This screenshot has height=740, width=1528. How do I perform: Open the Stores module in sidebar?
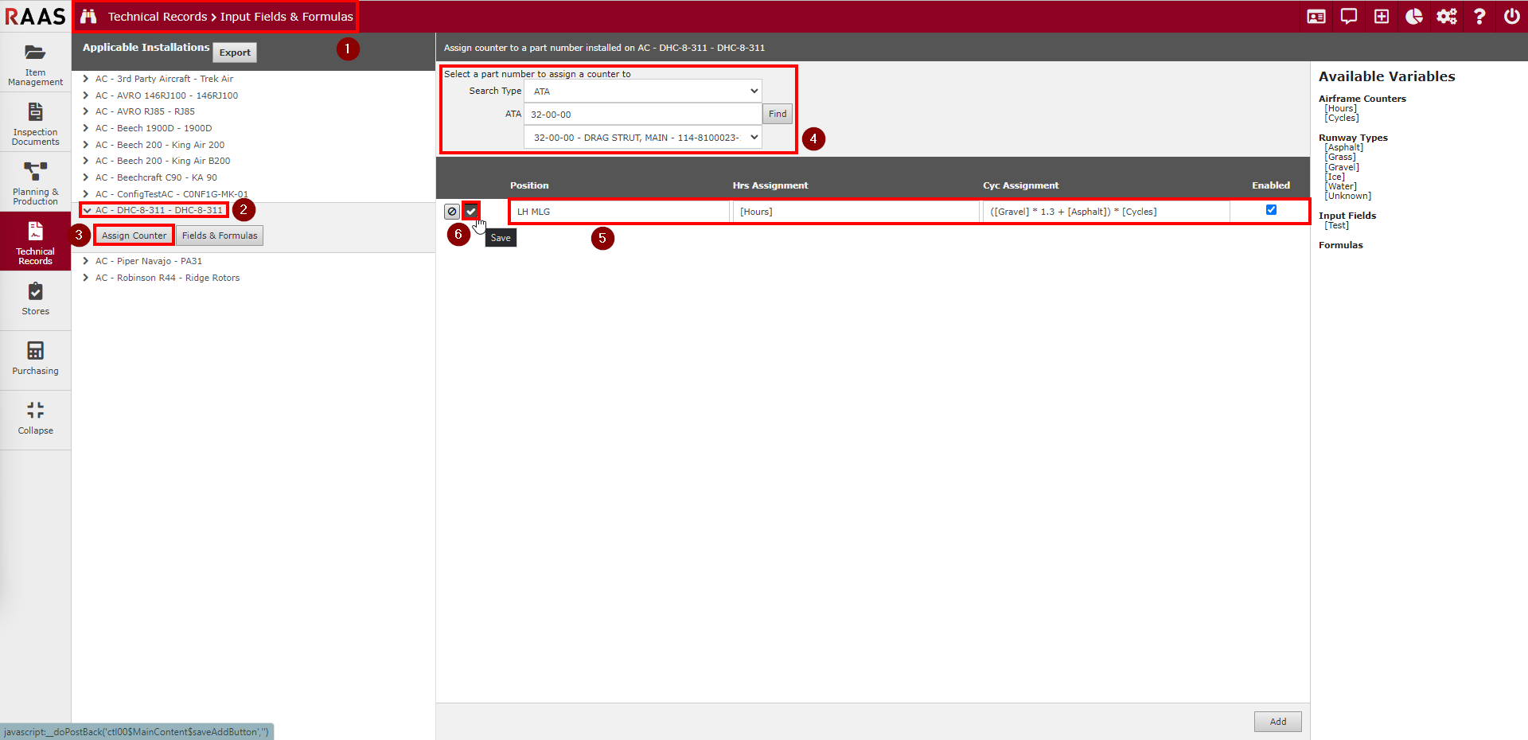pos(35,299)
